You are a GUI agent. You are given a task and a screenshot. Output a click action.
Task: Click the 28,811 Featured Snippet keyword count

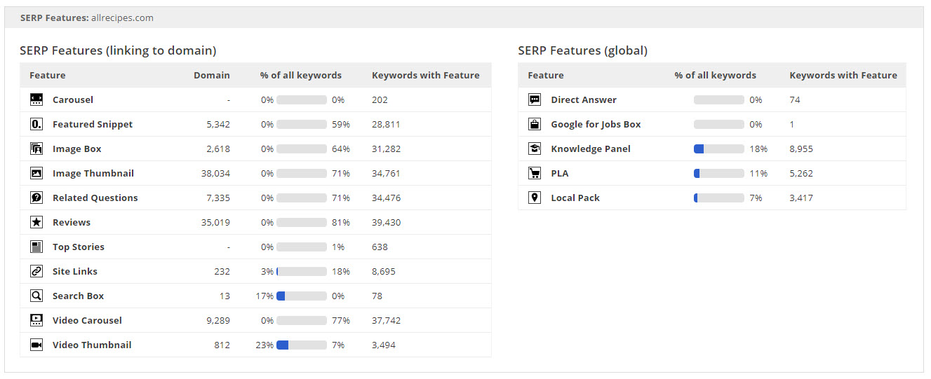[x=387, y=124]
